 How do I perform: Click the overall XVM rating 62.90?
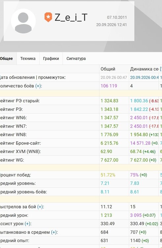[x=106, y=151]
